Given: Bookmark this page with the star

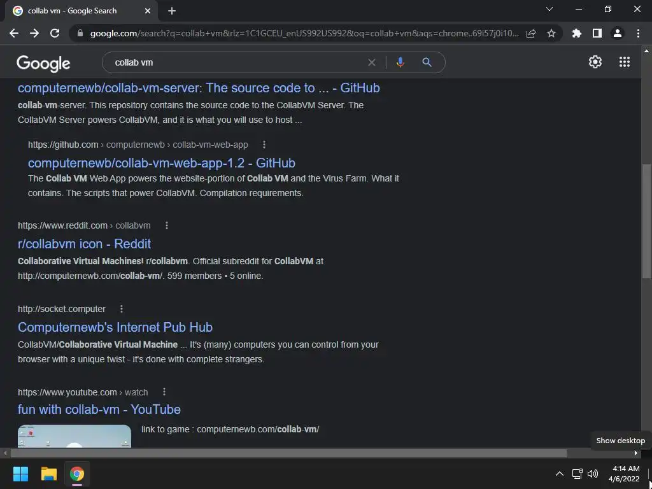Looking at the screenshot, I should [x=551, y=33].
